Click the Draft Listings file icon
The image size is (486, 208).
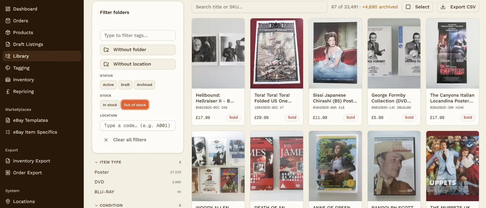pos(8,44)
